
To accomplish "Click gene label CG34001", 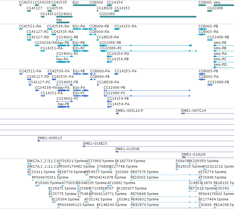I will coord(64,14).
